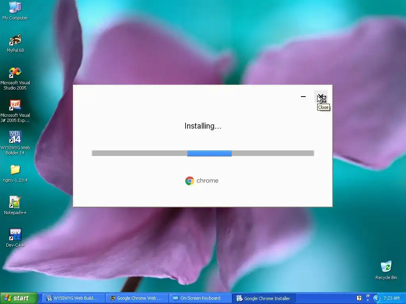Click the Installing... status text
Image resolution: width=406 pixels, height=304 pixels.
(203, 126)
